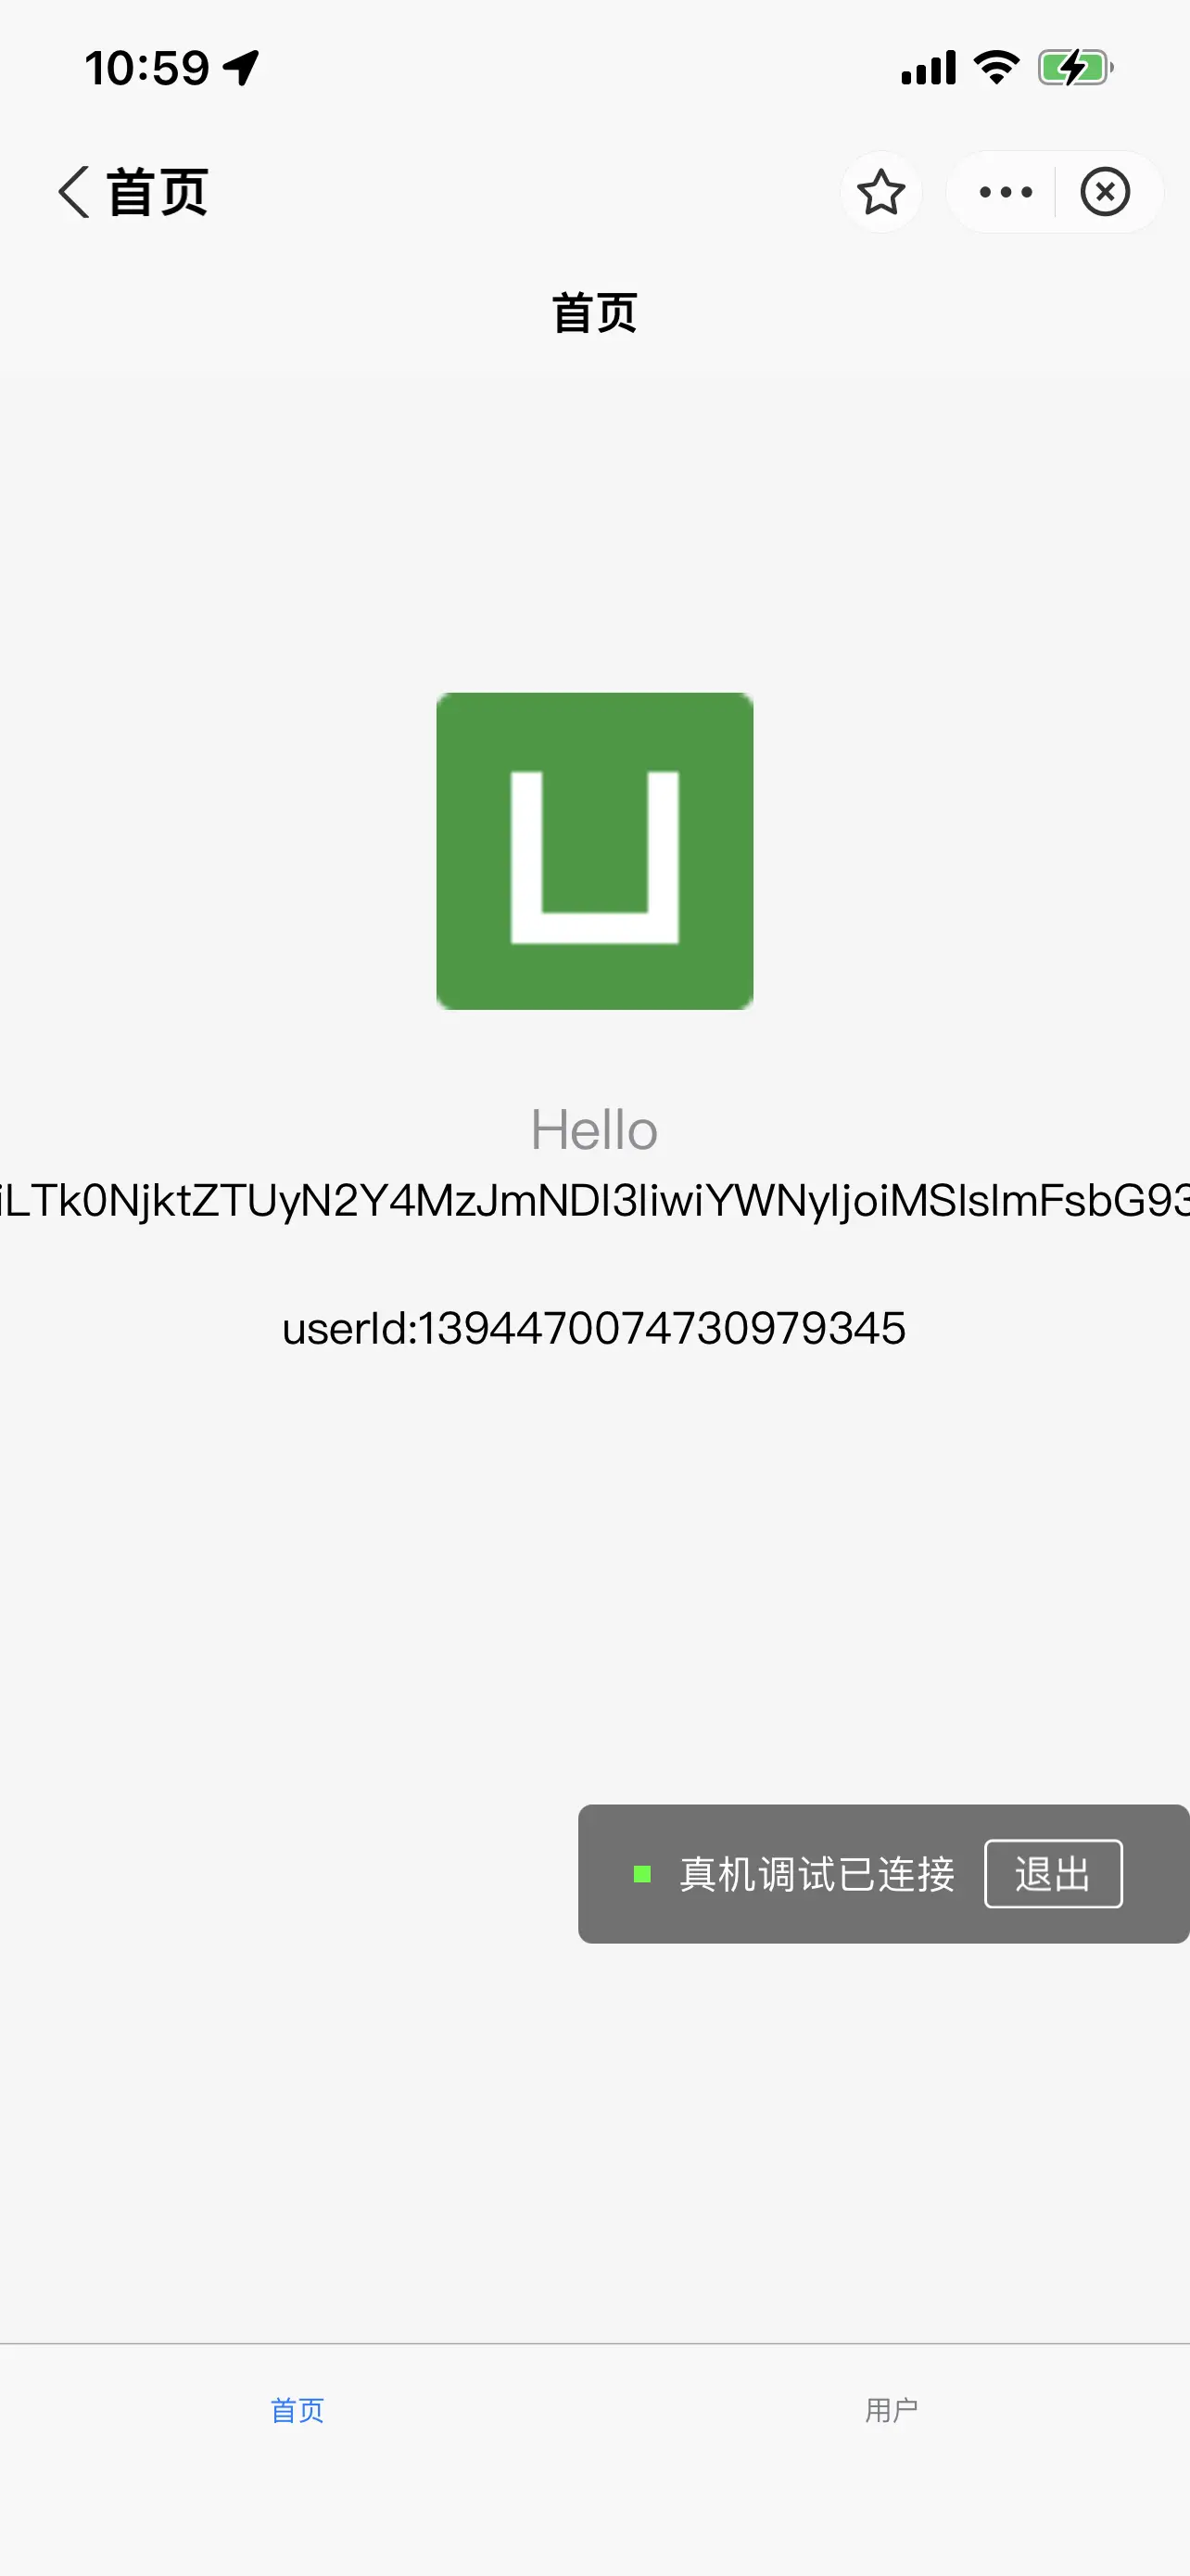Screen dimensions: 1190x2576
Task: Click the 退出 button to exit debugging
Action: tap(1053, 1874)
